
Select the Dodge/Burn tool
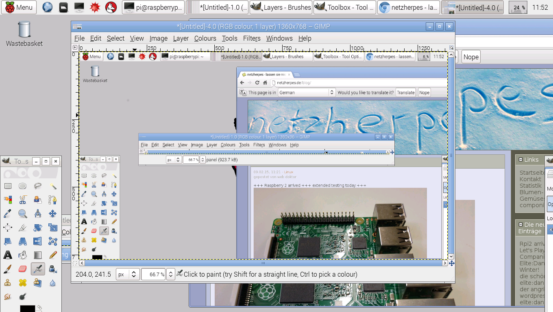[23, 296]
